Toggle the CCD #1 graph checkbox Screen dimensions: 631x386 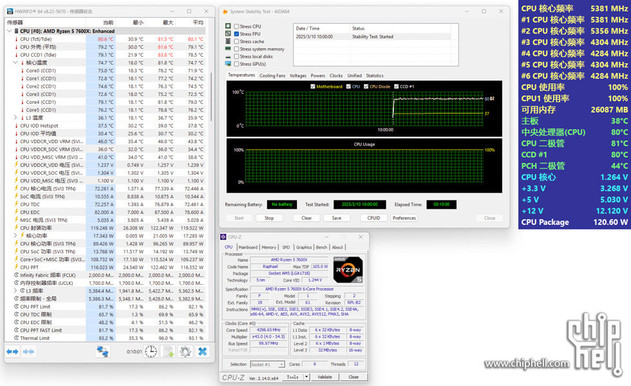click(397, 86)
